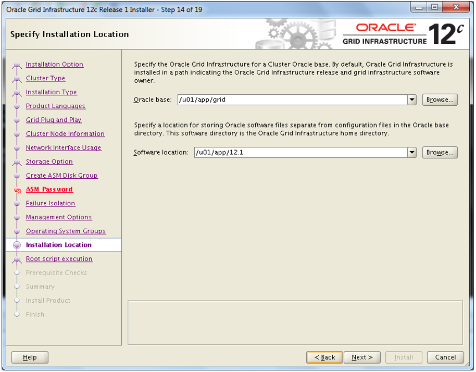Close the installer window
This screenshot has height=372, width=476.
pos(456,8)
